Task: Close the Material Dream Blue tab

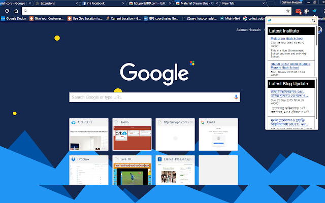Action: [217, 4]
